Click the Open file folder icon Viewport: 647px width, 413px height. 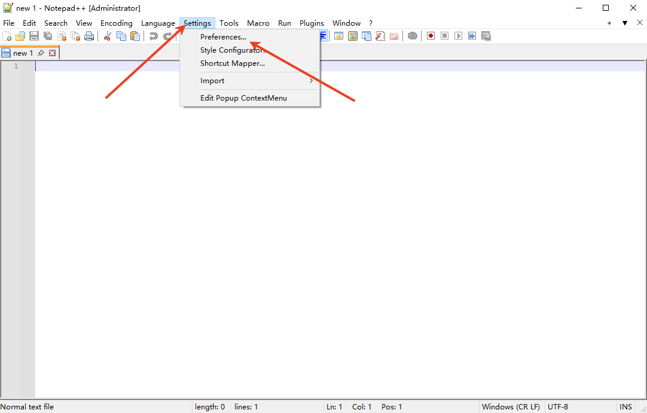pos(20,37)
